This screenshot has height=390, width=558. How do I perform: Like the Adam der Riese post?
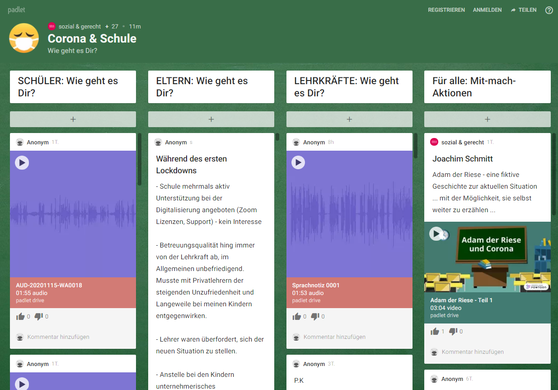click(435, 332)
